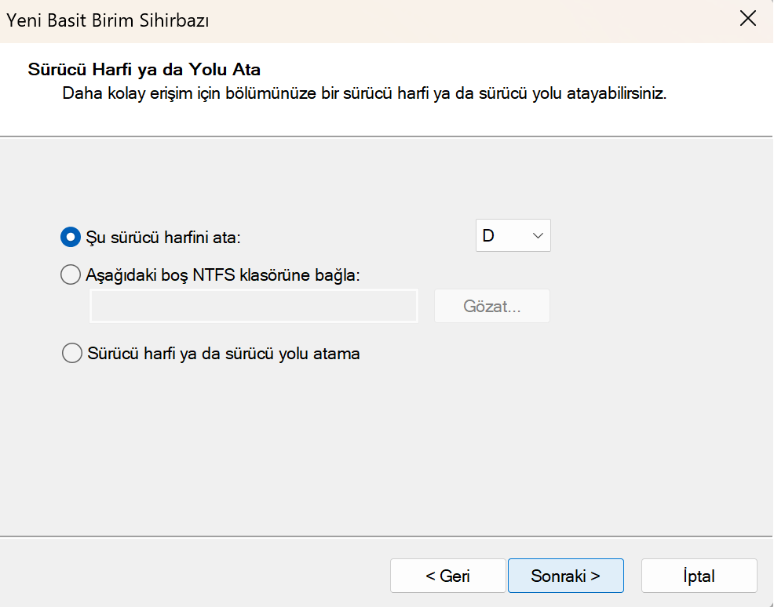Image resolution: width=774 pixels, height=607 pixels.
Task: Click the selected letter D in the combo box
Action: click(x=489, y=236)
